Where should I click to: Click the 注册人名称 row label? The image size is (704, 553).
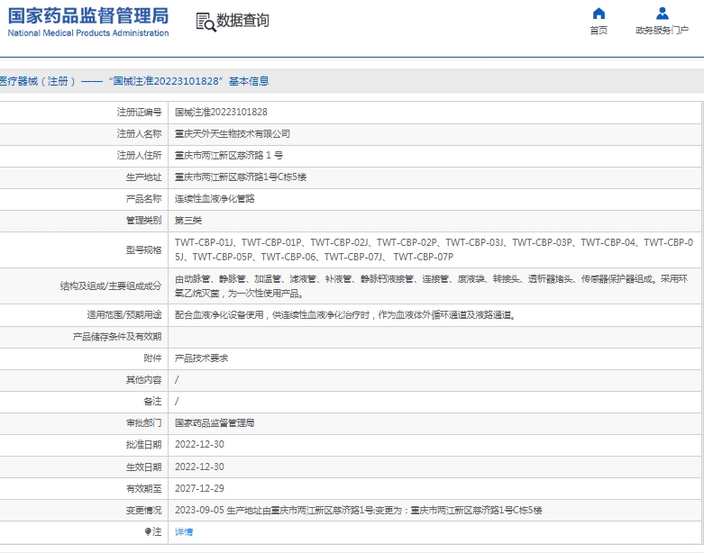[139, 133]
